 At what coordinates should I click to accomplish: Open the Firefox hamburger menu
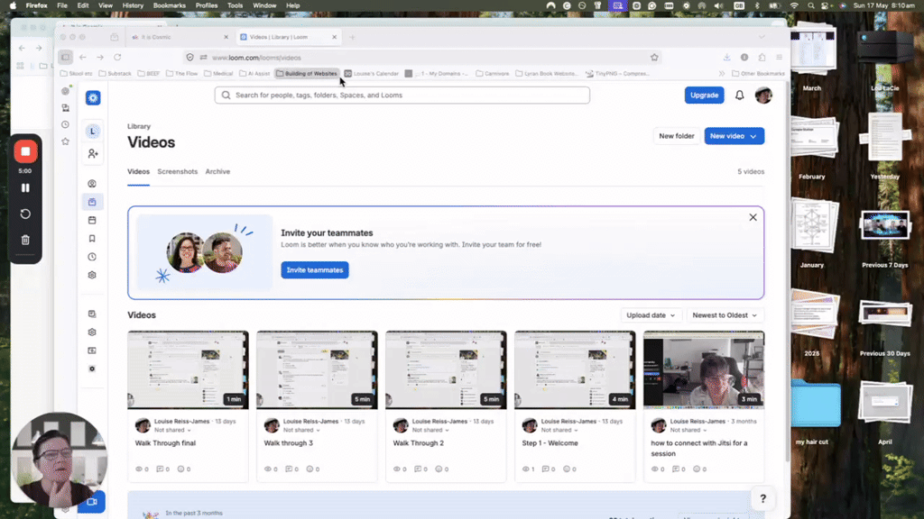click(x=779, y=58)
